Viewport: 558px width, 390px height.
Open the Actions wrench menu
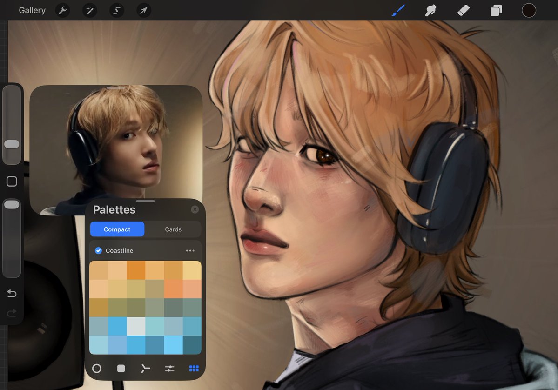pos(63,10)
